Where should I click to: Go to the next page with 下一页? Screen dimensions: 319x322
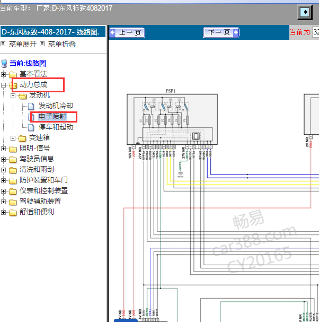pyautogui.click(x=221, y=32)
